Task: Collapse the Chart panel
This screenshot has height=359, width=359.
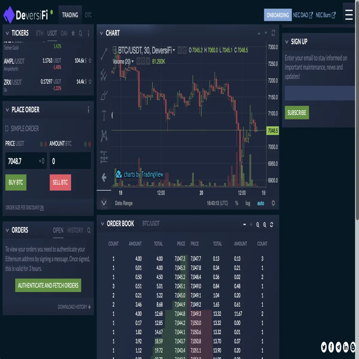Action: [x=101, y=33]
